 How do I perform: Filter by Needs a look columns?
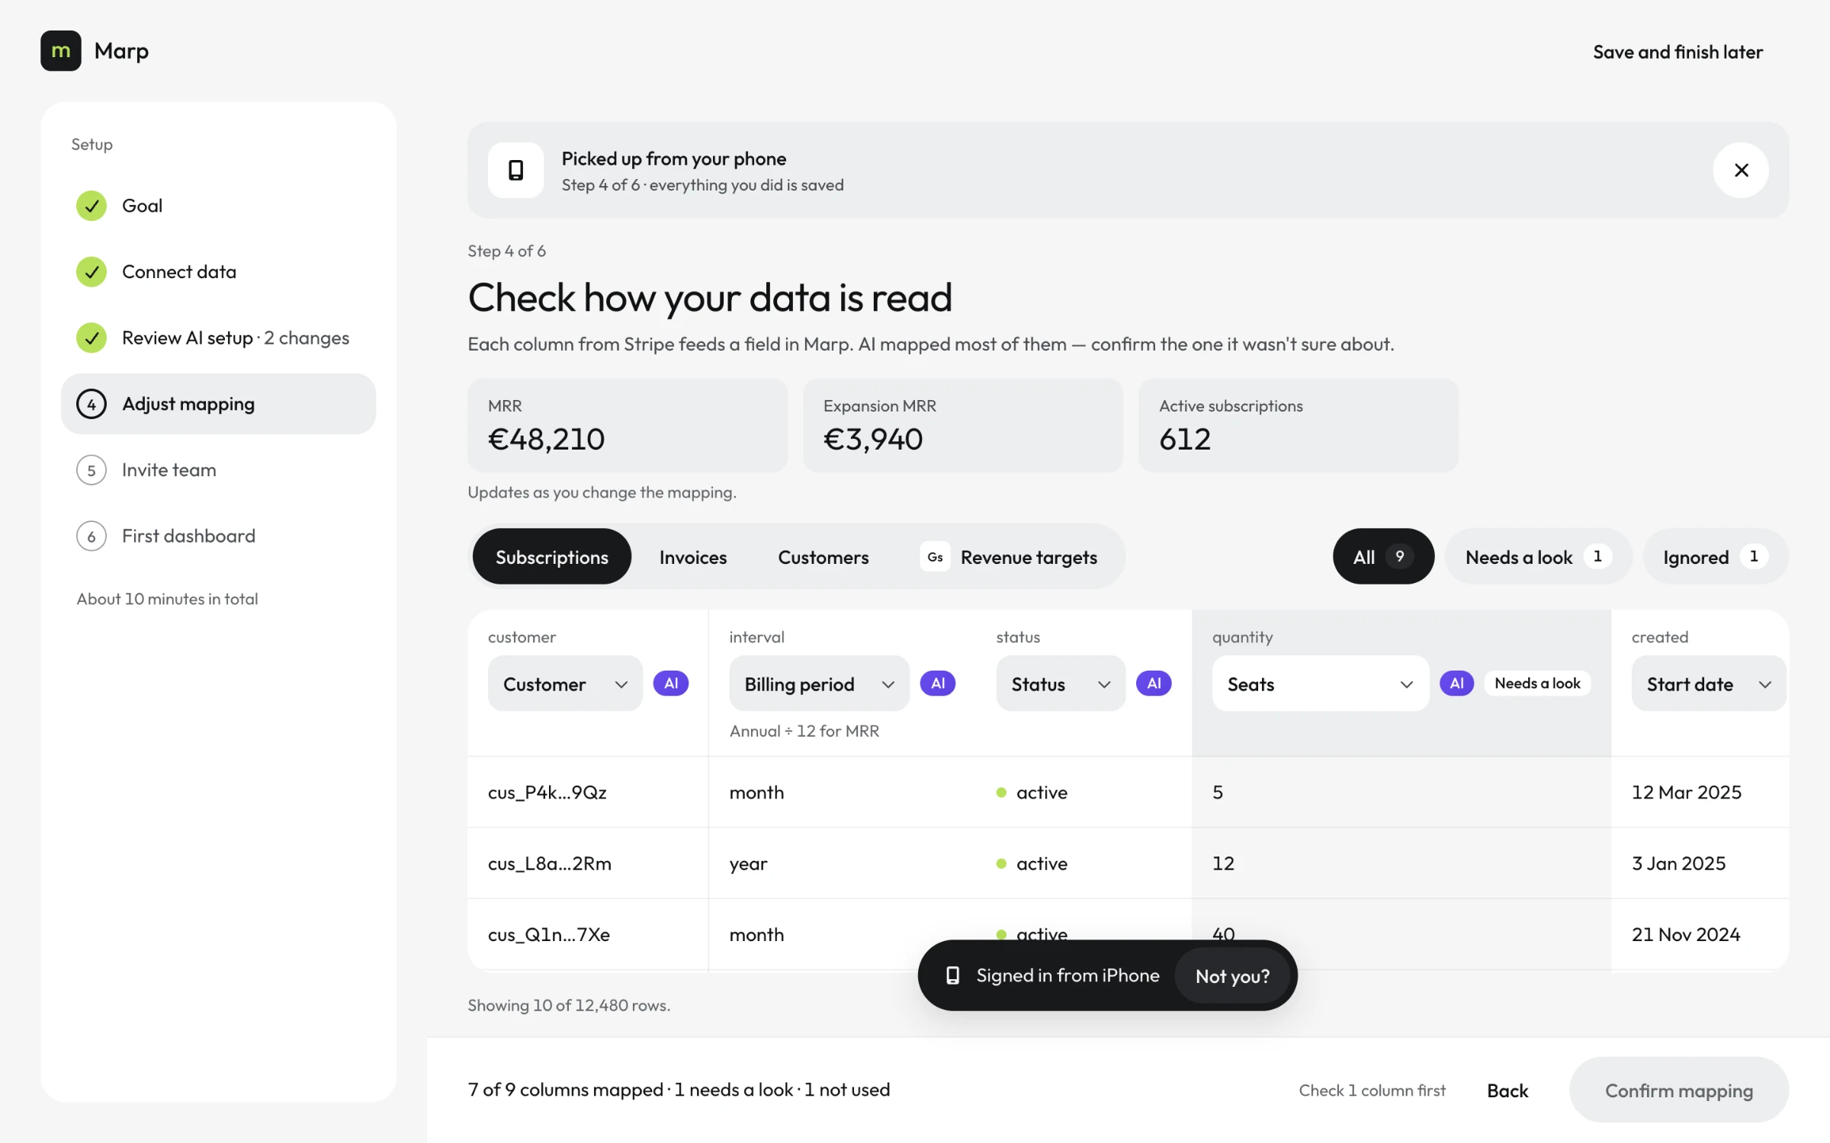coord(1538,557)
